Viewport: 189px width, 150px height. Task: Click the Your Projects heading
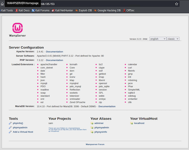60,119
